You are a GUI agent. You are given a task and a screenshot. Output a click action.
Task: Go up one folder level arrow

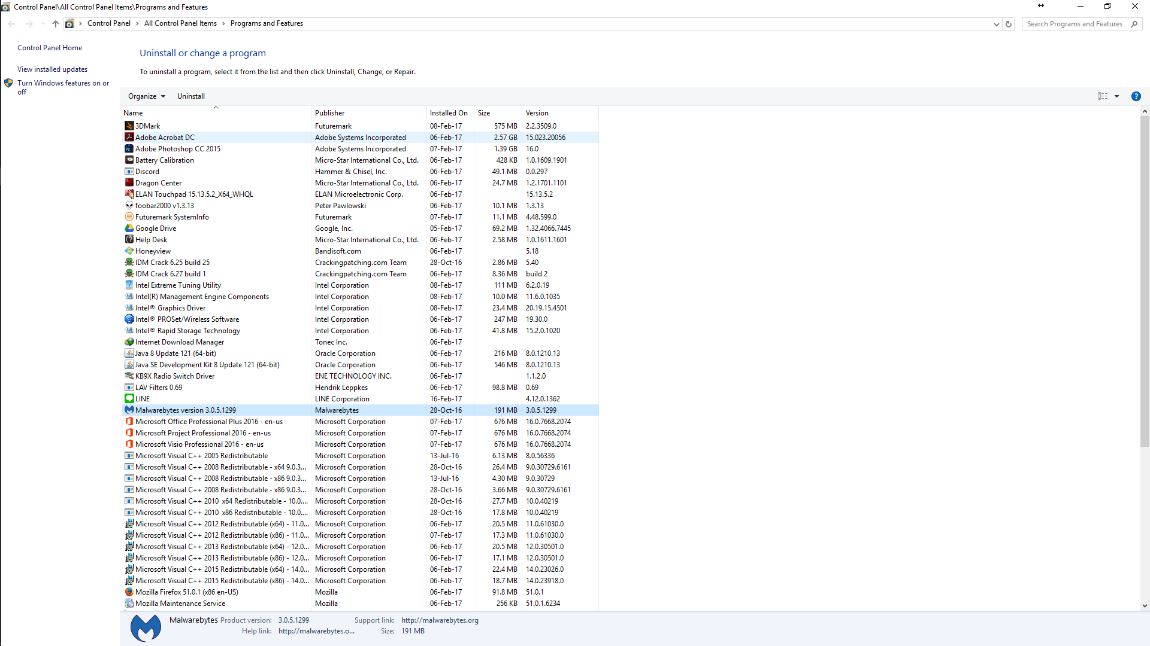point(56,24)
